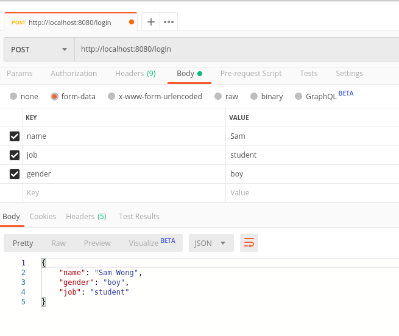Open tab options three-dots menu

tap(169, 22)
